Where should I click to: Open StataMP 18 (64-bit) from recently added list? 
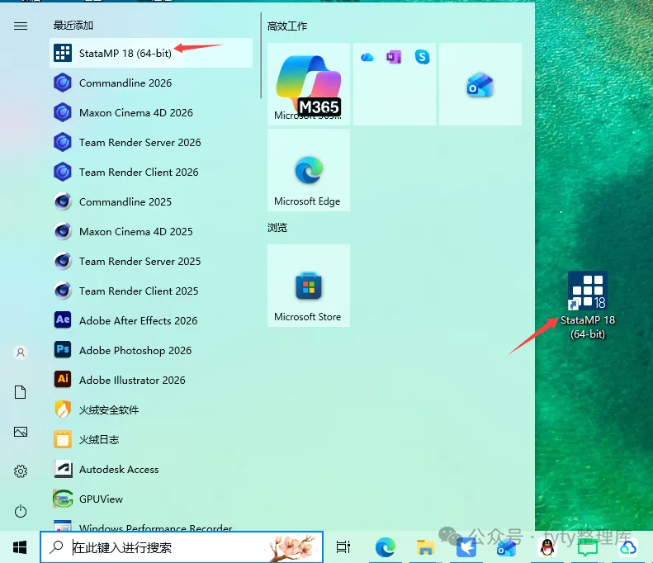pos(151,53)
